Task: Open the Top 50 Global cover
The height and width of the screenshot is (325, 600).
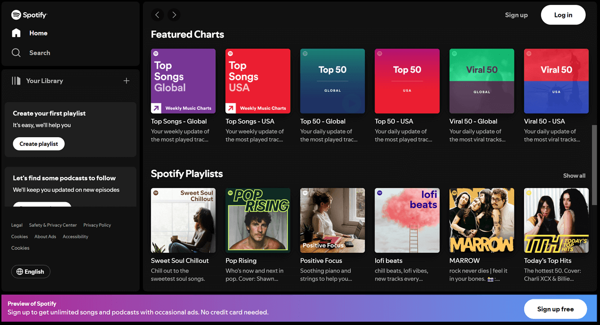Action: point(333,81)
